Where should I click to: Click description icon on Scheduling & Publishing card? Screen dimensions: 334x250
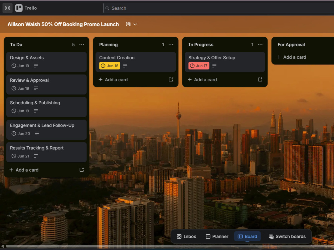click(36, 111)
